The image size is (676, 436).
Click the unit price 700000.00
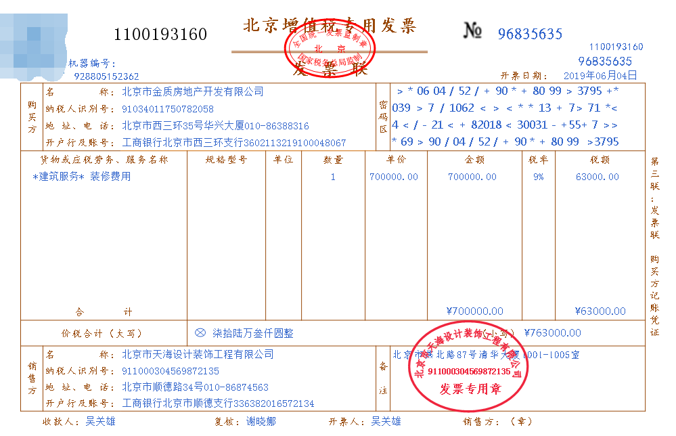(x=395, y=177)
